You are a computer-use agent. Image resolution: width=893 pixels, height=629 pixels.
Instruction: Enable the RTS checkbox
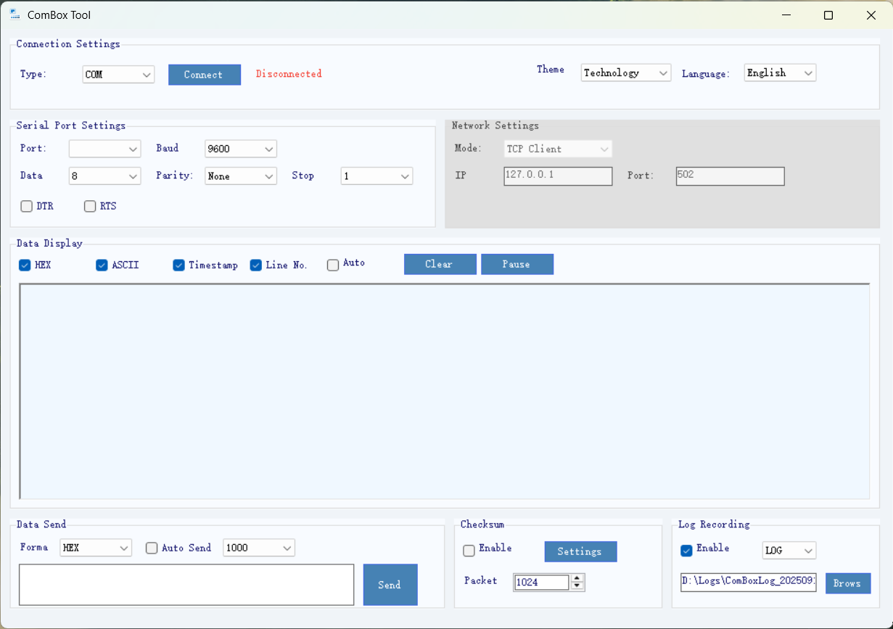(90, 207)
